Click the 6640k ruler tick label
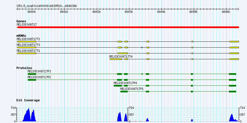Screen dimensions: 247x123 click(32, 12)
